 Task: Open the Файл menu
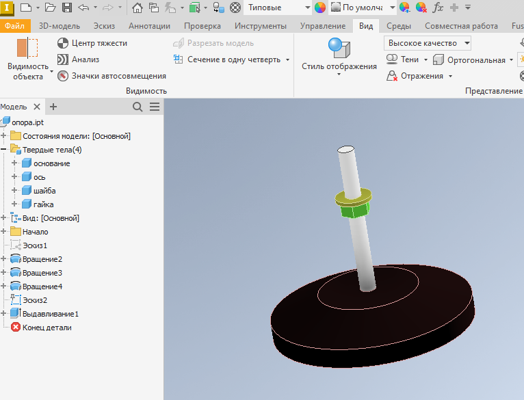coord(15,26)
